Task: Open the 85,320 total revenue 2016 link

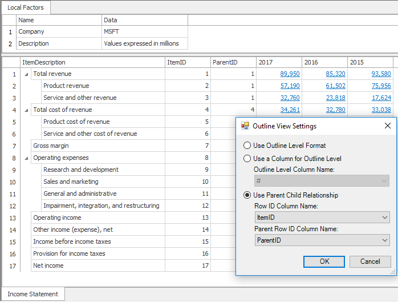Action: [335, 74]
